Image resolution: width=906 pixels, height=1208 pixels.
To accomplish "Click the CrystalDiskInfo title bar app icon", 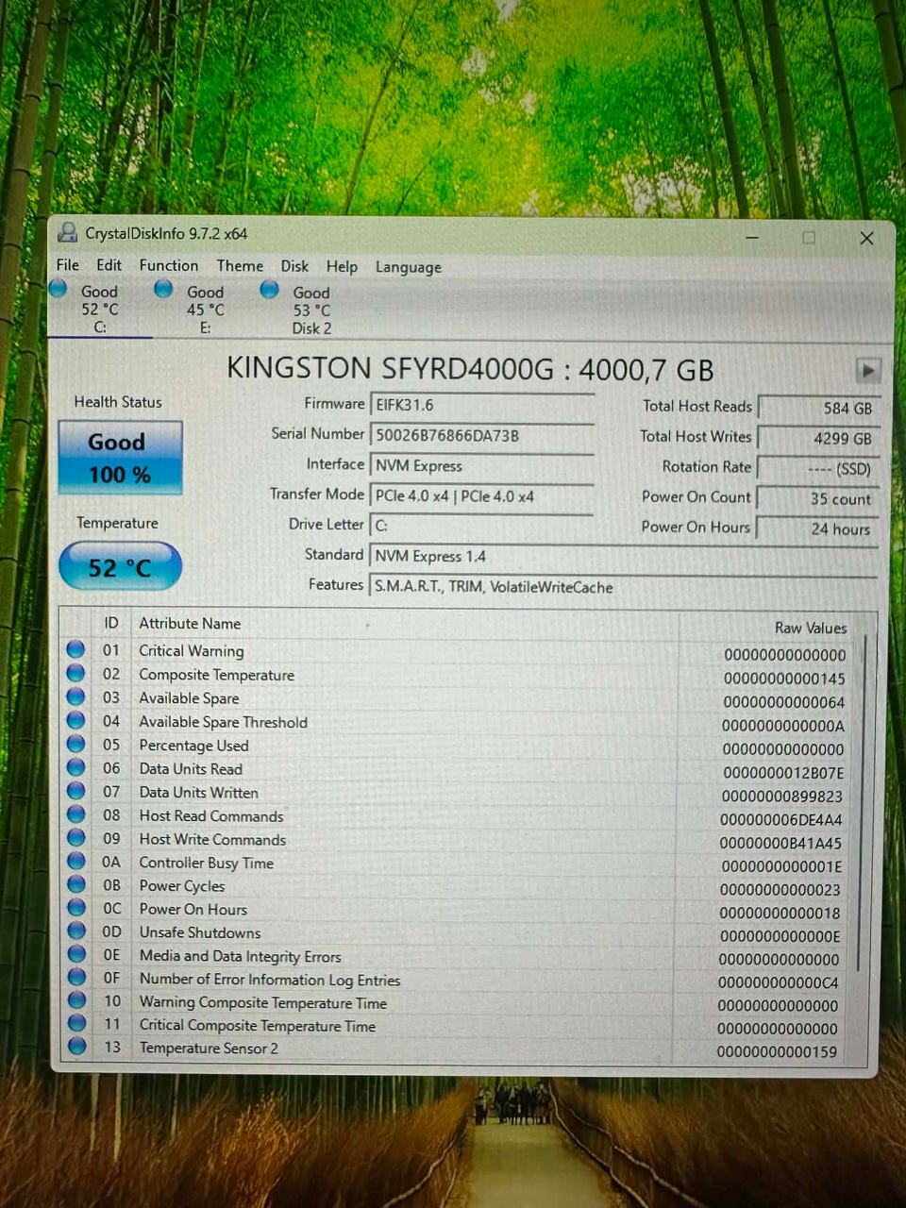I will pos(68,232).
